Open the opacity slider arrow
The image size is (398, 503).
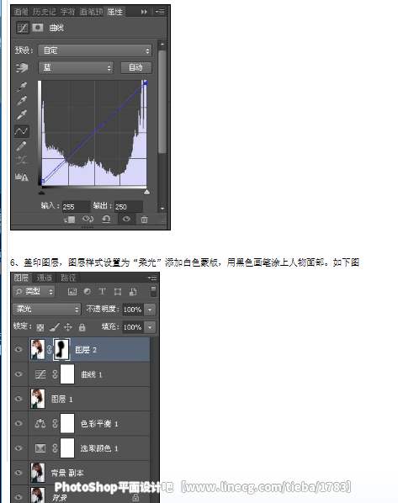tap(150, 310)
